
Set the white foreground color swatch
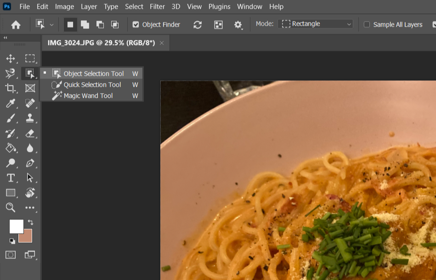click(17, 227)
